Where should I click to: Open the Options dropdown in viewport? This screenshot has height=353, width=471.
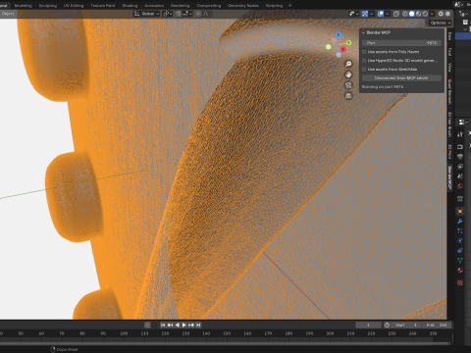click(441, 23)
